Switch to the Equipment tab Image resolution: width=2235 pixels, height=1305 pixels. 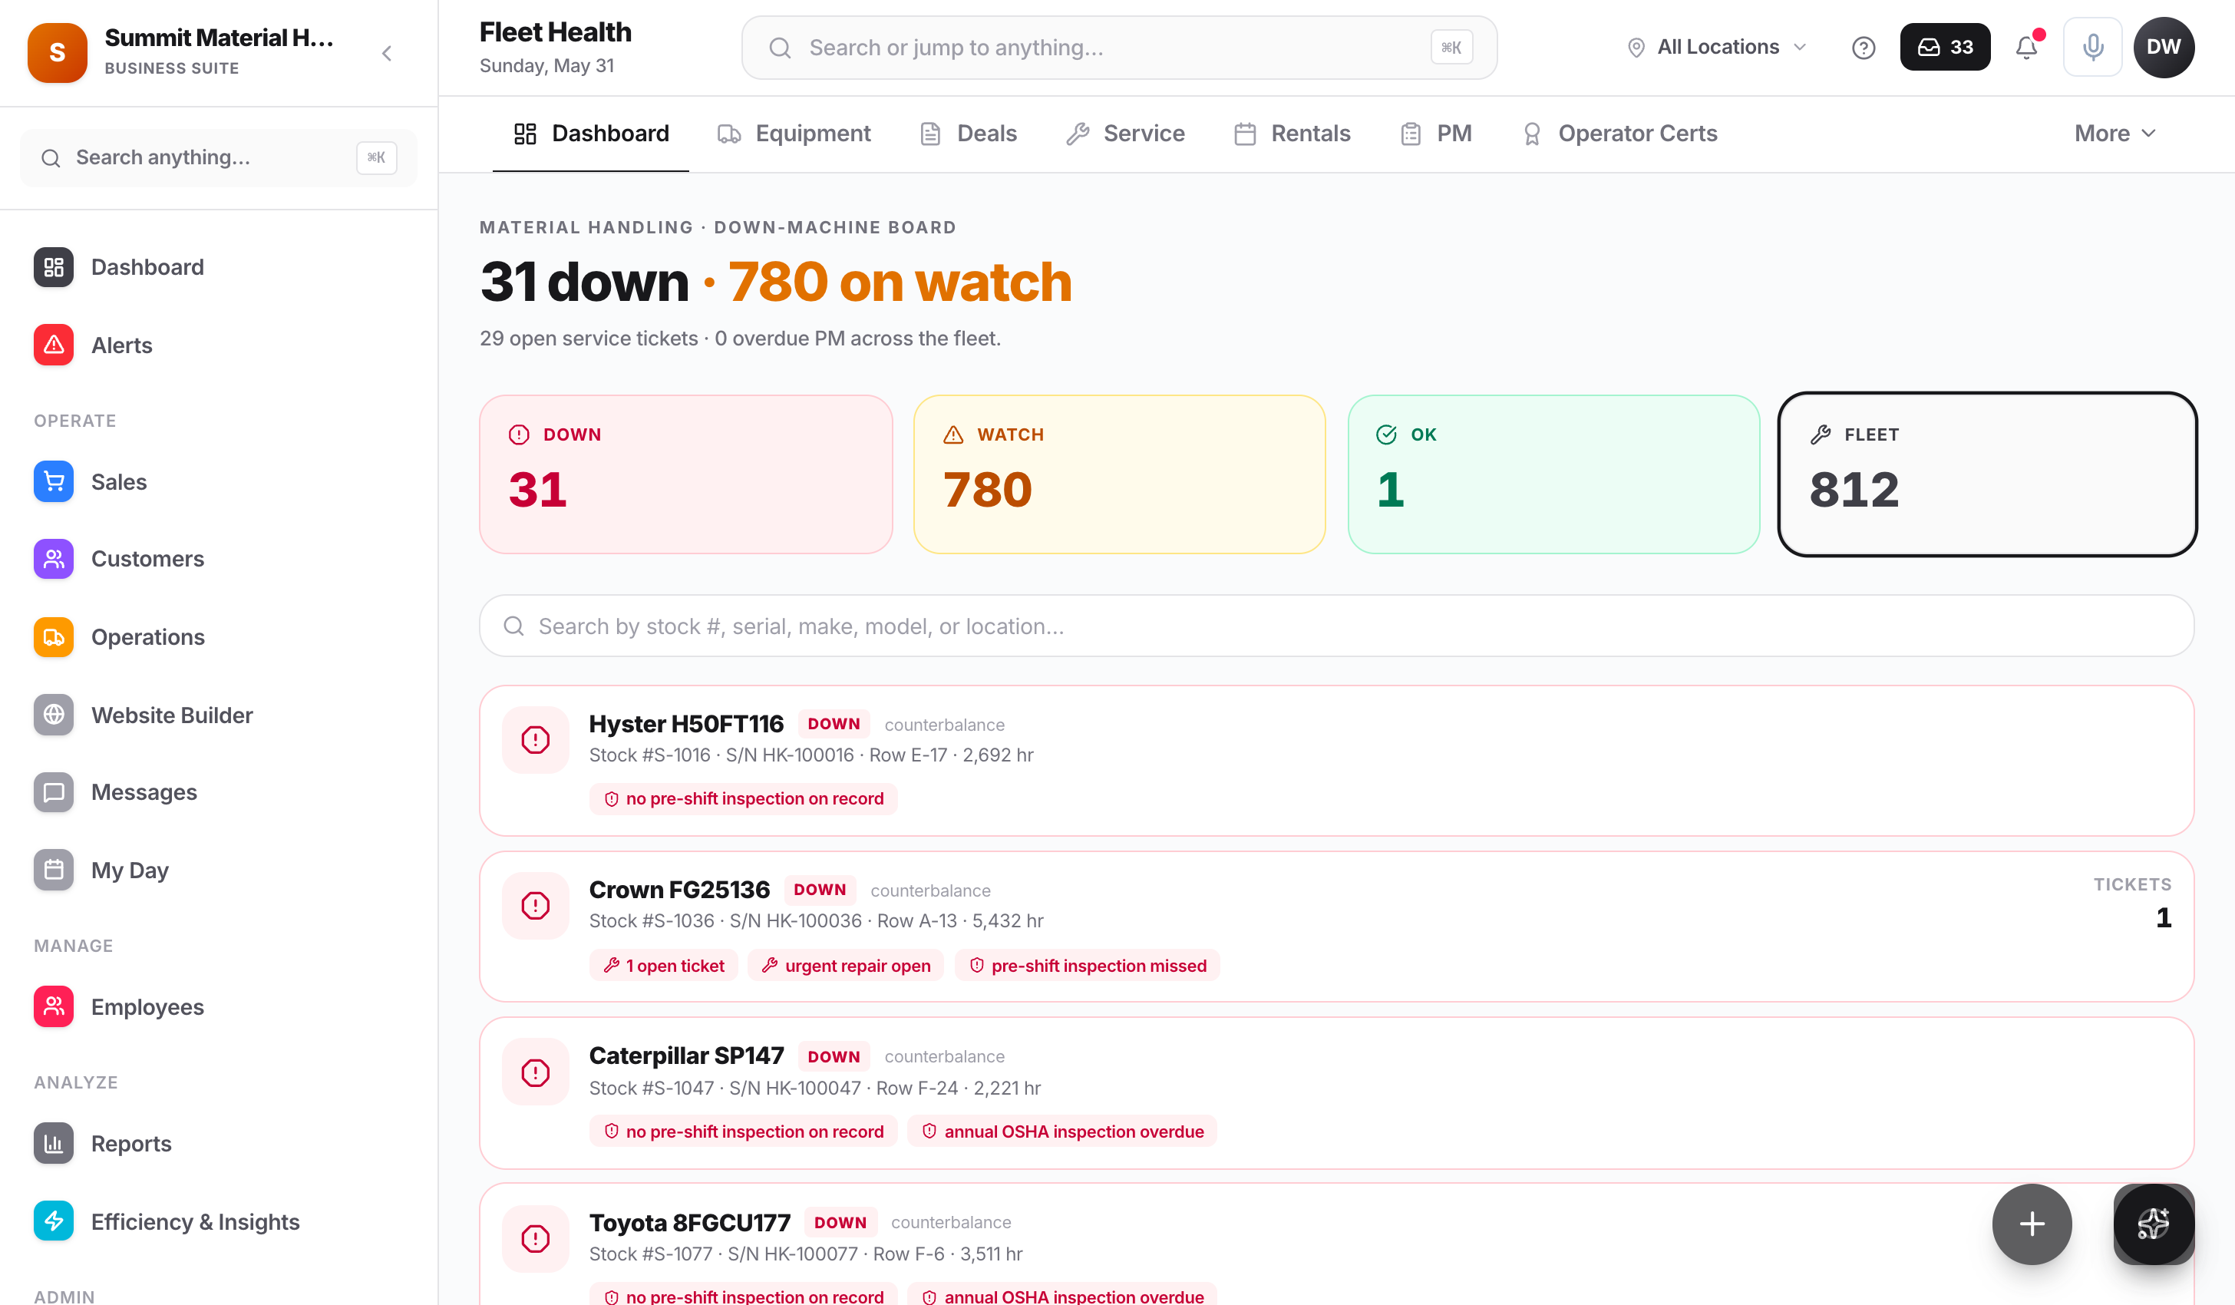click(794, 133)
